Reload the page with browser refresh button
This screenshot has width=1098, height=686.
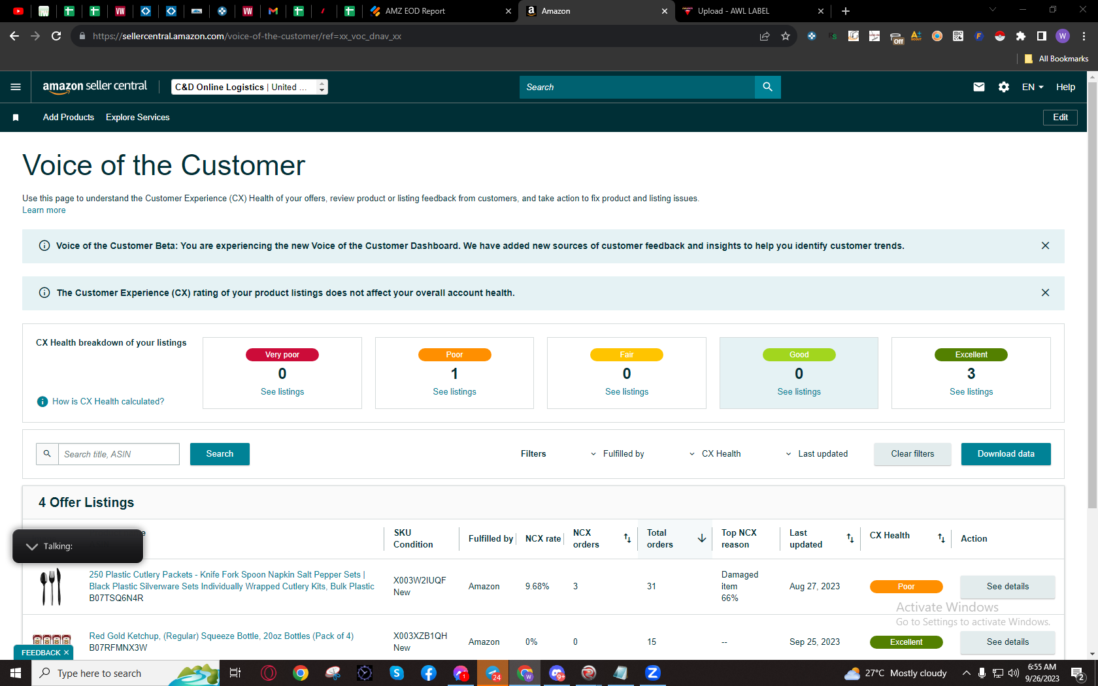[x=56, y=36]
